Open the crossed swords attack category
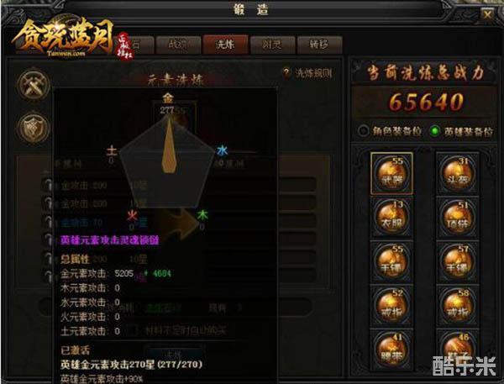 pyautogui.click(x=34, y=85)
